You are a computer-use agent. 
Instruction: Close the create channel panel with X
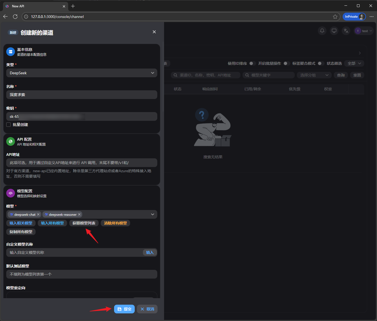click(154, 32)
